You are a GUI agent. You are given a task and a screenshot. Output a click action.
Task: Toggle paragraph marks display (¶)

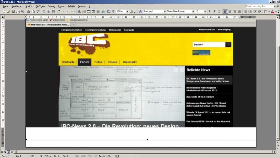point(113,11)
